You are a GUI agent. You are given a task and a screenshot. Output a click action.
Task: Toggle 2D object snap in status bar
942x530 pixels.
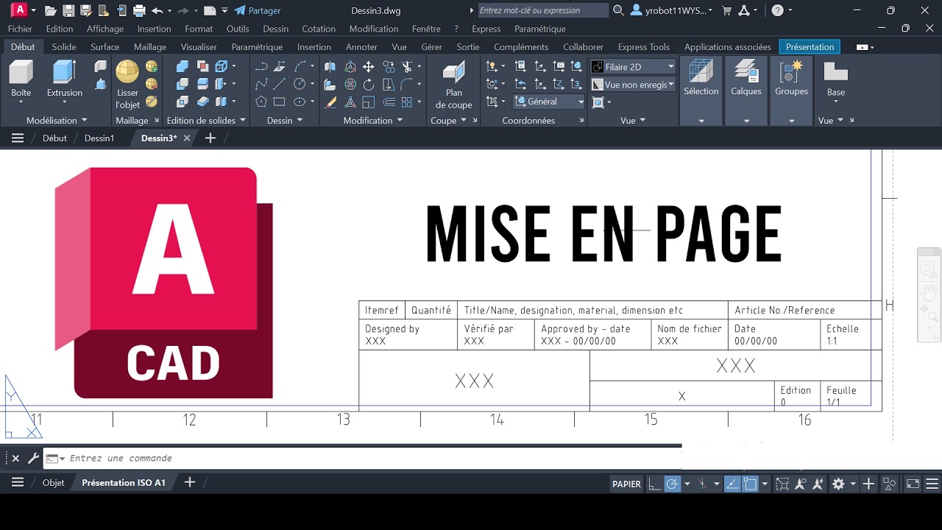[750, 484]
